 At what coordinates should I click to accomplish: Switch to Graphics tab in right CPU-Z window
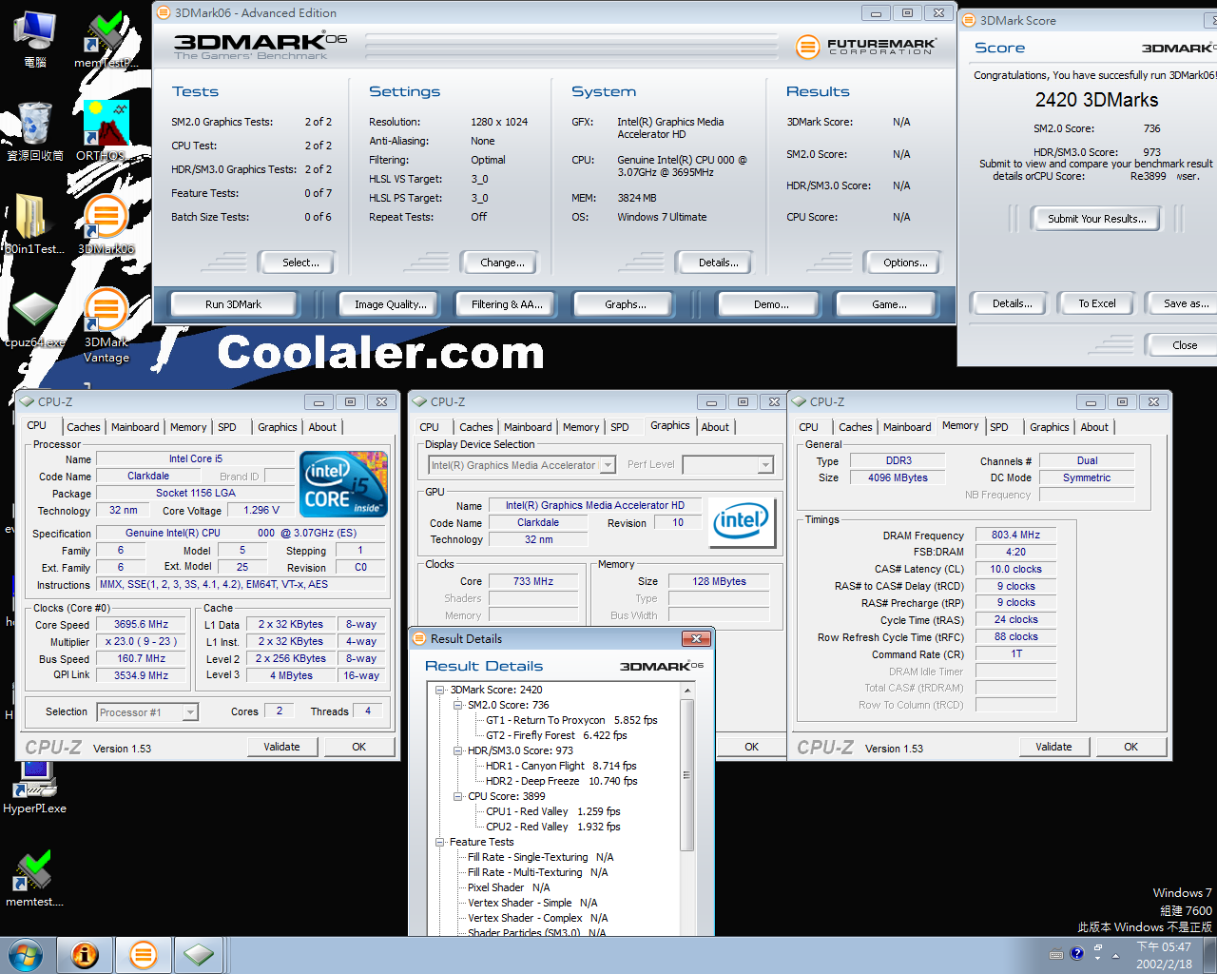(x=1050, y=427)
